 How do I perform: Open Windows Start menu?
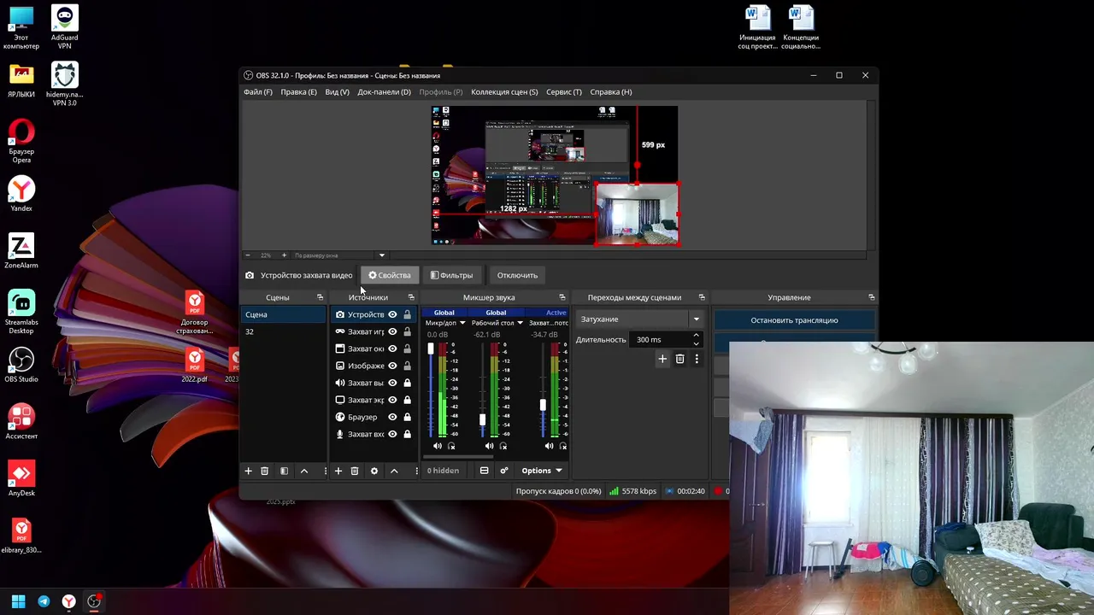point(19,601)
